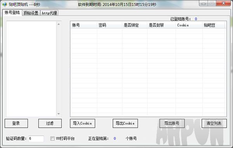Open the 顶贴设置 tab
Viewport: 233px width, 148px height.
31,13
